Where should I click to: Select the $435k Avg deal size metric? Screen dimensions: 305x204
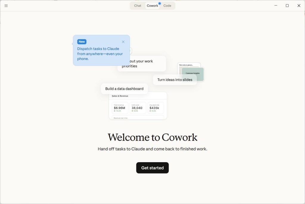pyautogui.click(x=155, y=108)
